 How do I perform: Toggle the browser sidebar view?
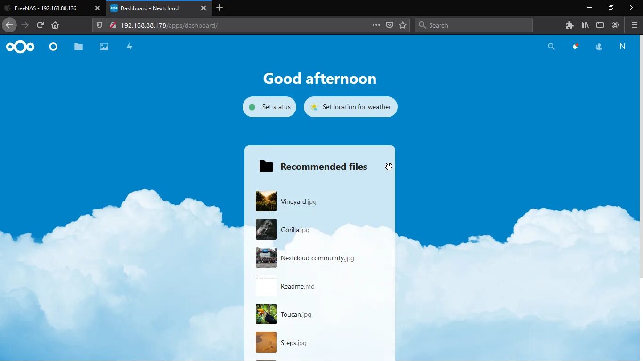(x=600, y=25)
